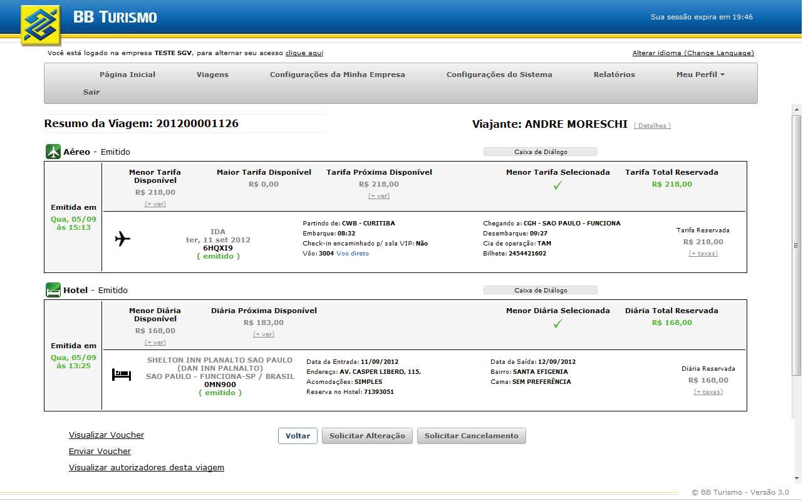The width and height of the screenshot is (803, 501).
Task: Expand '+ ver' under Tarifa Próxima Disponível
Action: (378, 195)
